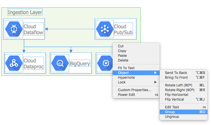This screenshot has height=125, width=211.
Task: Expand the Lock submenu
Action: (136, 82)
